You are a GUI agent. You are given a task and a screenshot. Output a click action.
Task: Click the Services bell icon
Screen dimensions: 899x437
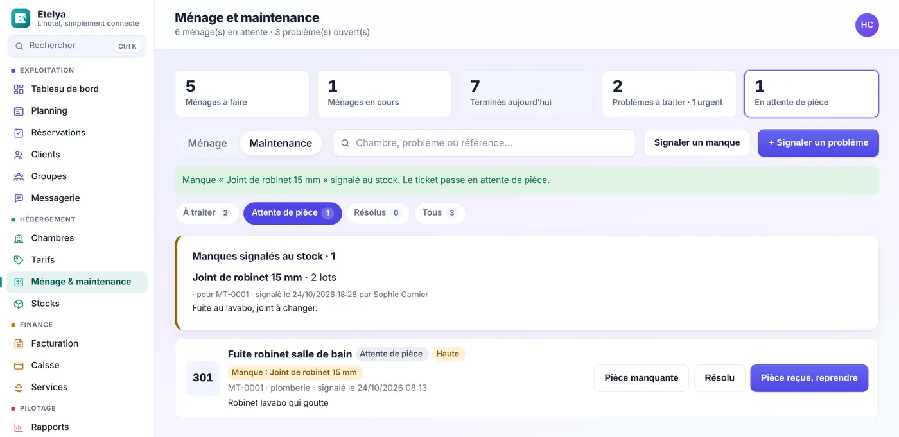(x=19, y=387)
